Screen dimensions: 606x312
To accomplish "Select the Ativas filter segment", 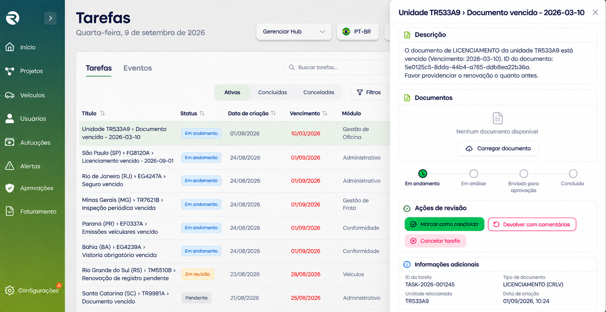I will click(x=232, y=92).
